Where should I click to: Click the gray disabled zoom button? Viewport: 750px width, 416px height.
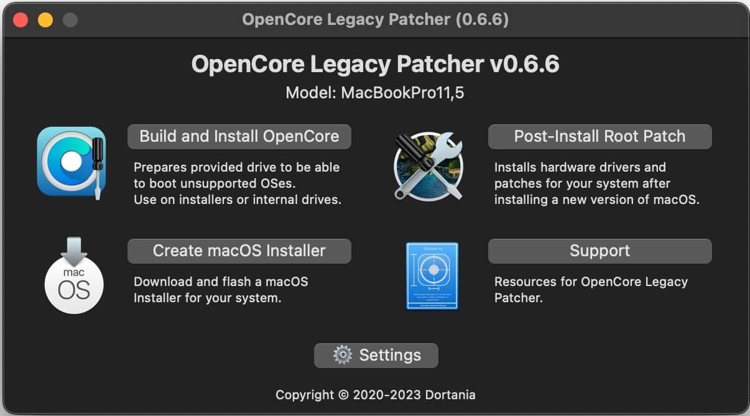pos(70,20)
